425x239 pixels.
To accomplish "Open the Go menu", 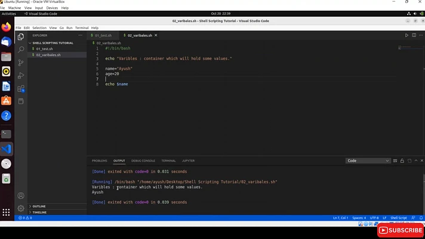I will point(61,27).
